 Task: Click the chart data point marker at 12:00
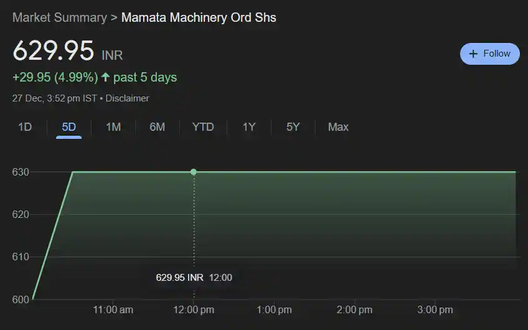194,172
